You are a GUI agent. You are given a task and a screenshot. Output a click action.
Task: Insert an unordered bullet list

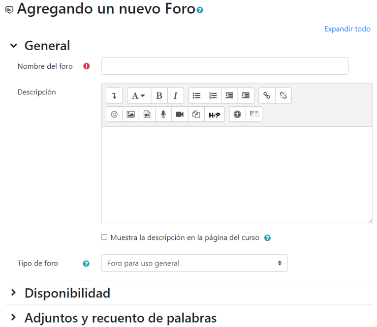point(197,95)
